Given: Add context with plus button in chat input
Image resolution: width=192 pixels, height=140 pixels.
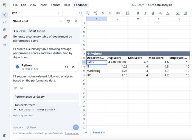Looking at the screenshot, I should pos(15,109).
